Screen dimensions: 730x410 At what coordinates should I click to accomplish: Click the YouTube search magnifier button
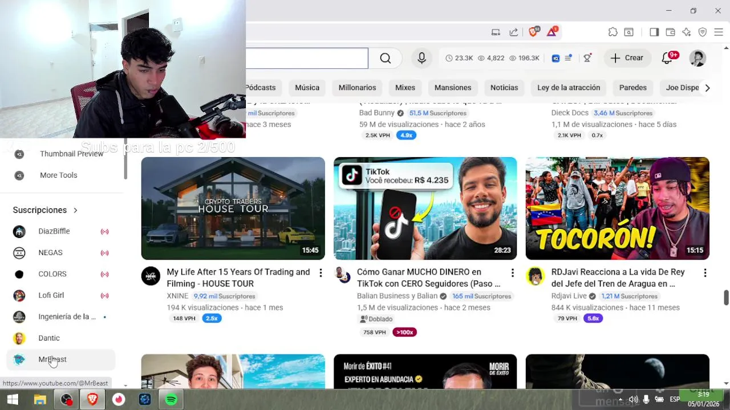tap(386, 58)
